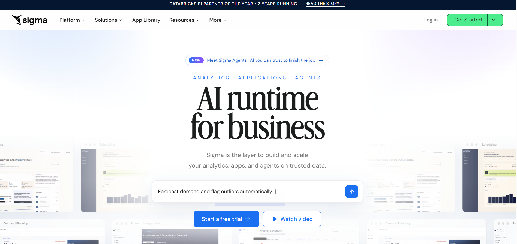The image size is (517, 244).
Task: Click the Log in link
Action: coord(431,20)
